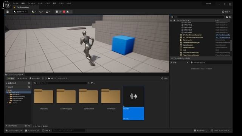Click the Unreal Engine logo icon
The width and height of the screenshot is (242, 136).
click(8, 5)
